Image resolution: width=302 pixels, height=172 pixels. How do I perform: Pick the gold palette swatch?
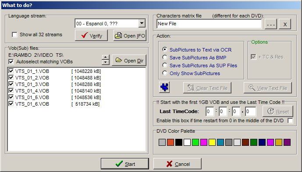pos(279,142)
